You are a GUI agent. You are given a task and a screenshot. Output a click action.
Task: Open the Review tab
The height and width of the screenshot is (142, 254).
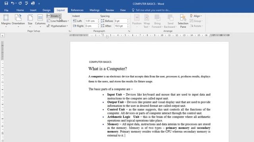[x=110, y=10]
